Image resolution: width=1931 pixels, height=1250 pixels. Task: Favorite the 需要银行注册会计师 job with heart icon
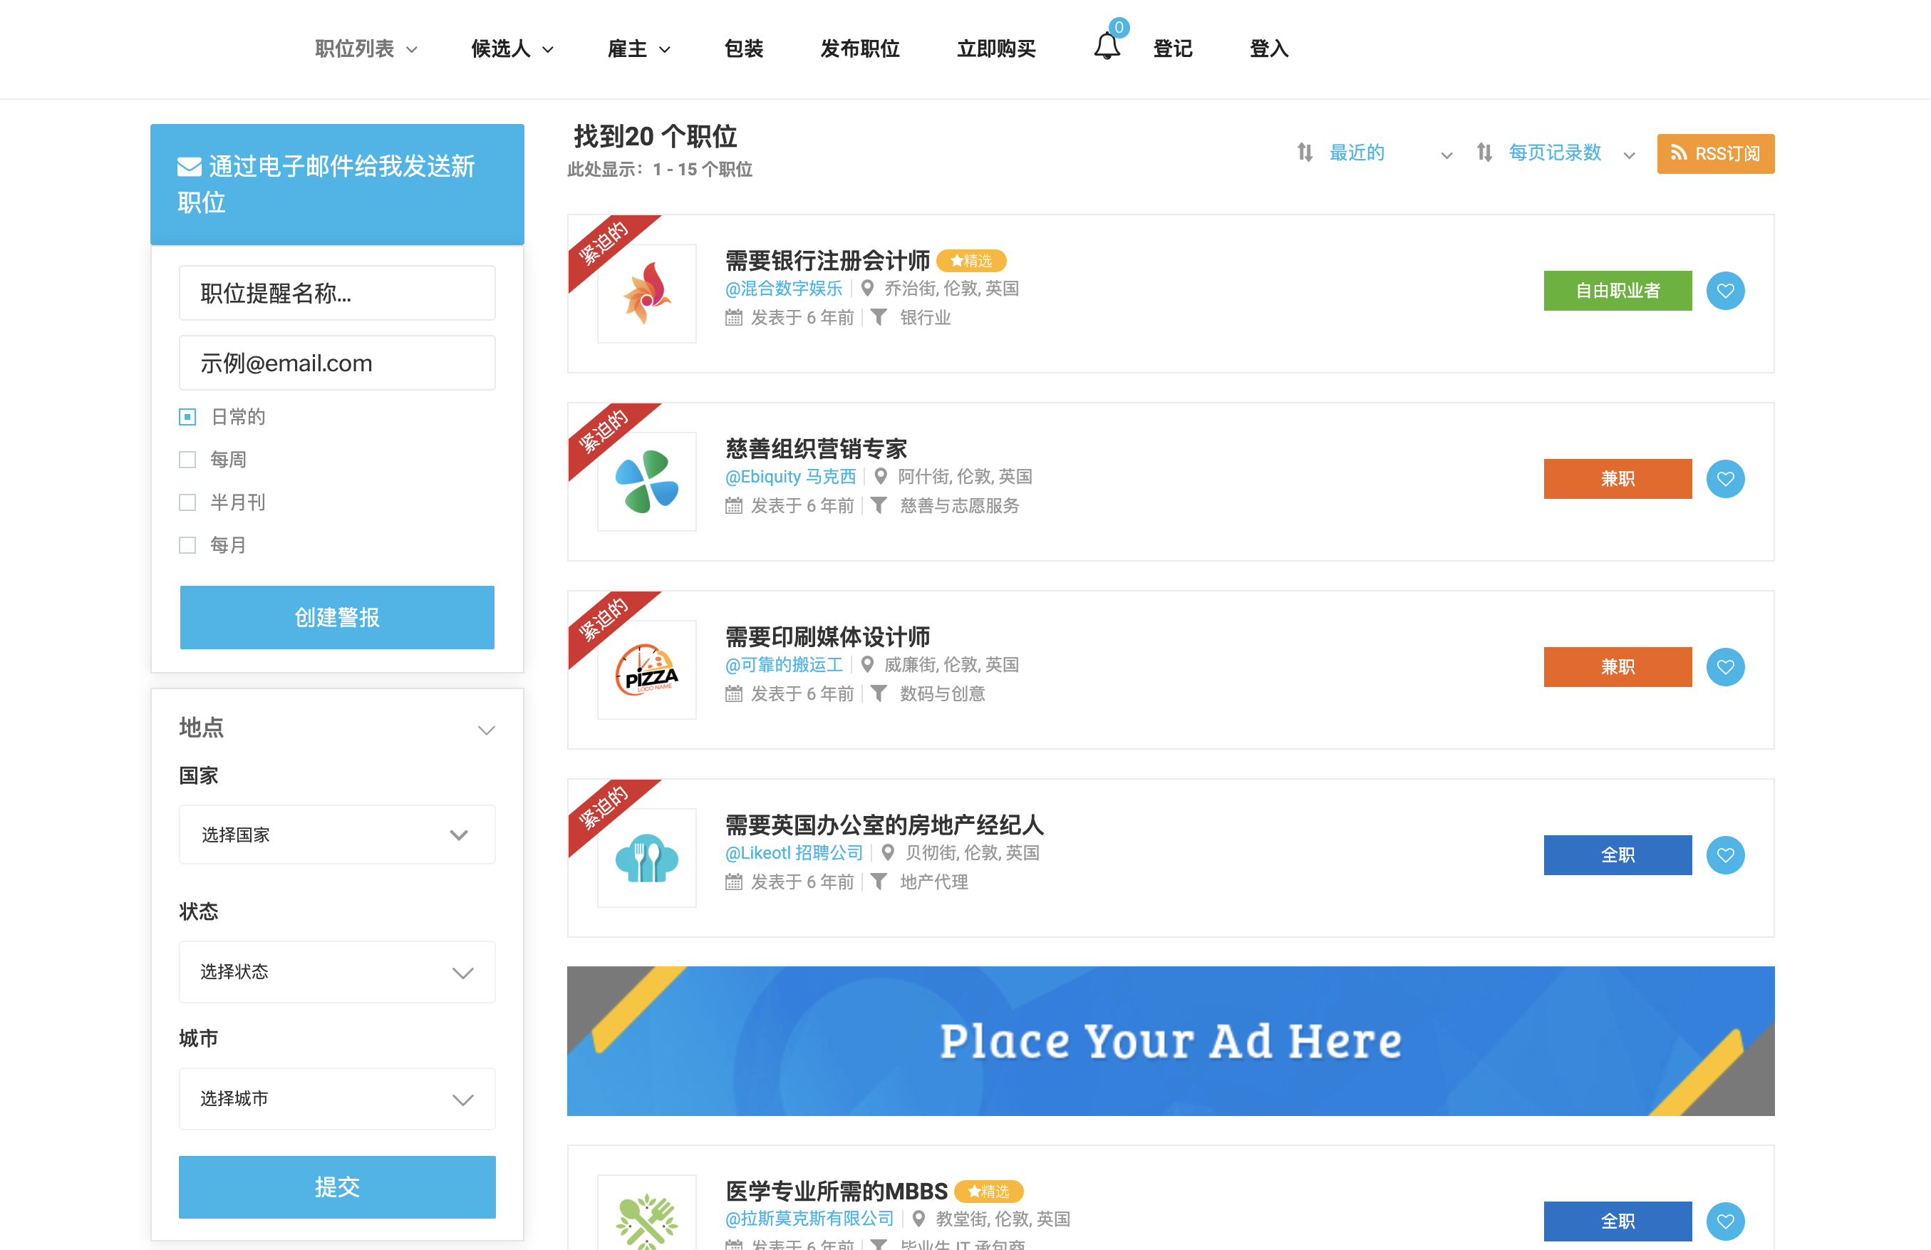click(1725, 291)
